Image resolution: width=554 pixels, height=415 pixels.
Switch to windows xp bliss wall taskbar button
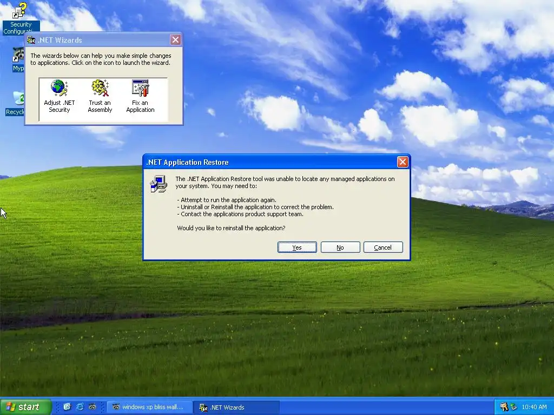tap(150, 407)
